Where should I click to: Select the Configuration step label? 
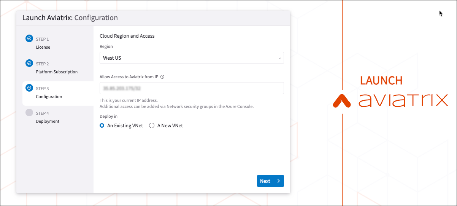49,97
